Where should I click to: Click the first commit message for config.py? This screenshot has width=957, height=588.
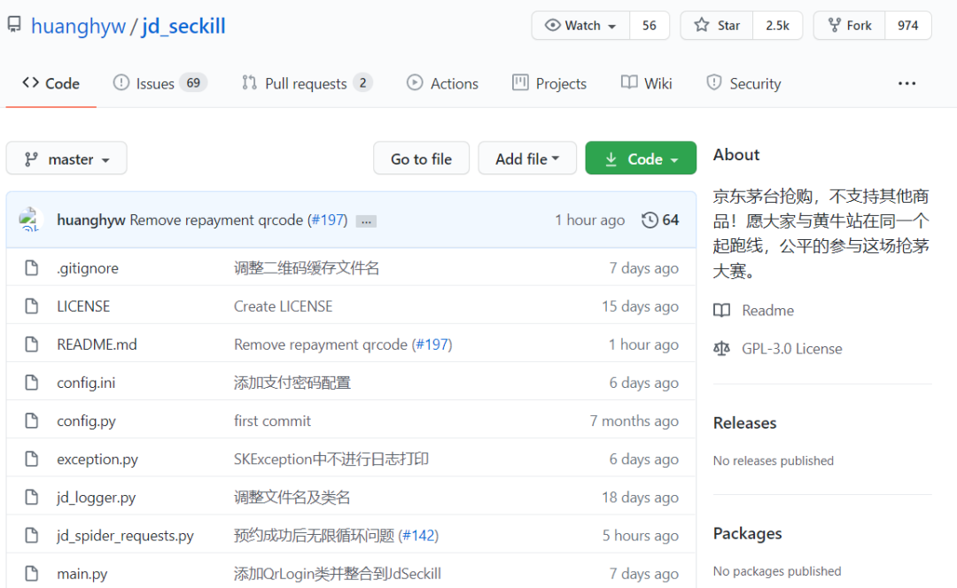click(272, 421)
